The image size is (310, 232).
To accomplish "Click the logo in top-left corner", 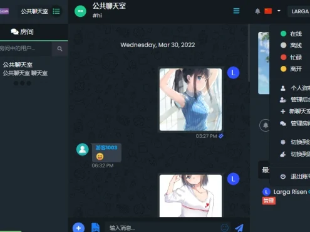I will click(x=4, y=11).
